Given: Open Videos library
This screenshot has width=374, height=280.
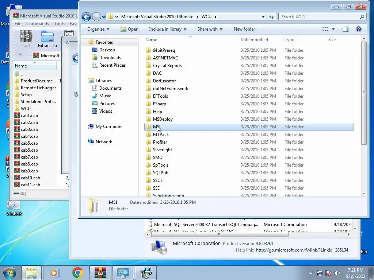Looking at the screenshot, I should point(106,111).
